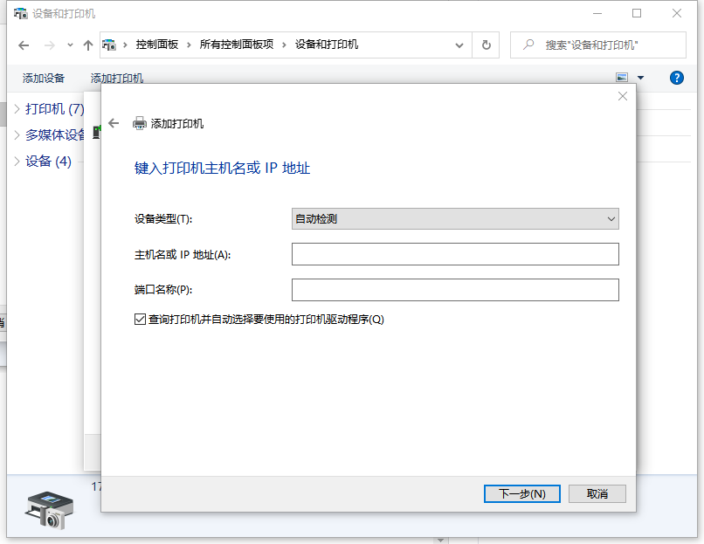The height and width of the screenshot is (544, 704).
Task: Click the refresh button beside address bar
Action: point(486,45)
